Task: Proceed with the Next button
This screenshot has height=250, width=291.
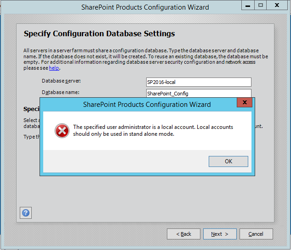Action: coord(220,234)
